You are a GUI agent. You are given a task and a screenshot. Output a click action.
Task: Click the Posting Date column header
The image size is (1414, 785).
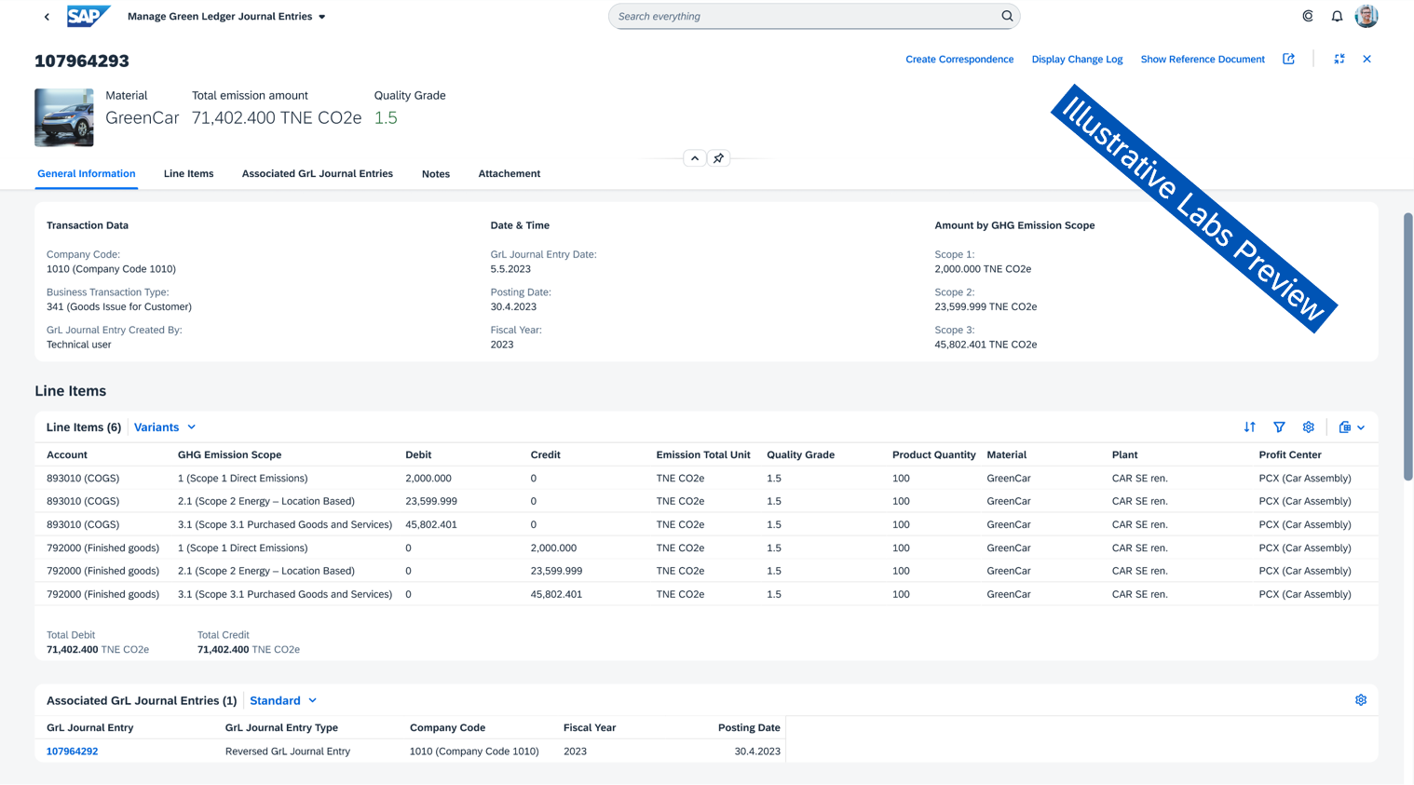point(749,728)
